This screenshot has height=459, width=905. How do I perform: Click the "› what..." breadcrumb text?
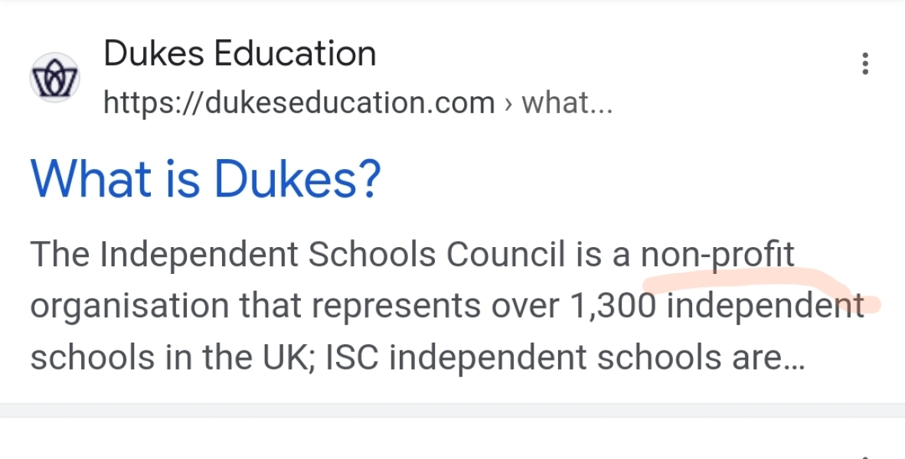pos(557,103)
